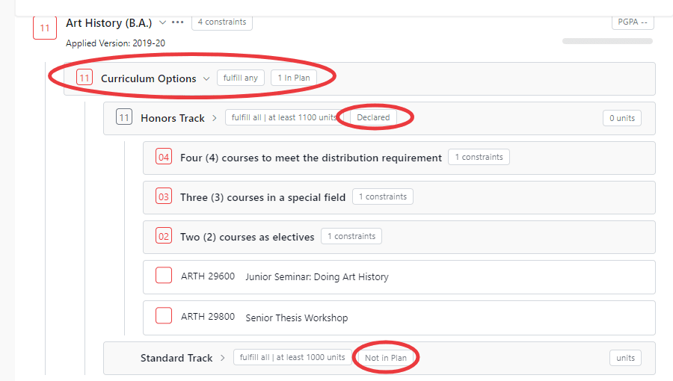Click the 11 badge next to Curriculum Options

tap(84, 78)
